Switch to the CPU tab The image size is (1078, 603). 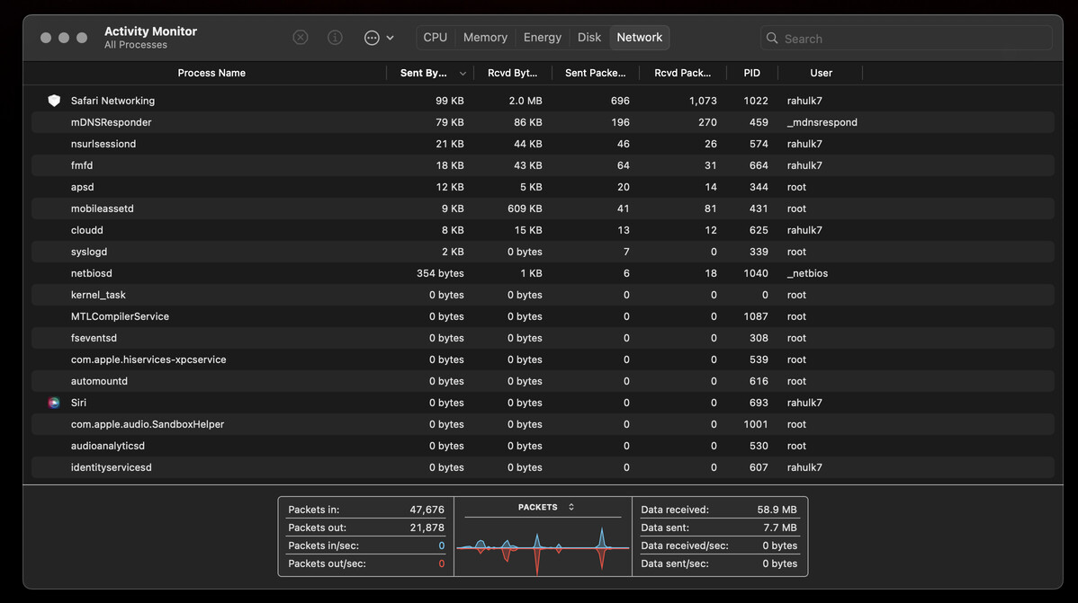click(x=436, y=37)
